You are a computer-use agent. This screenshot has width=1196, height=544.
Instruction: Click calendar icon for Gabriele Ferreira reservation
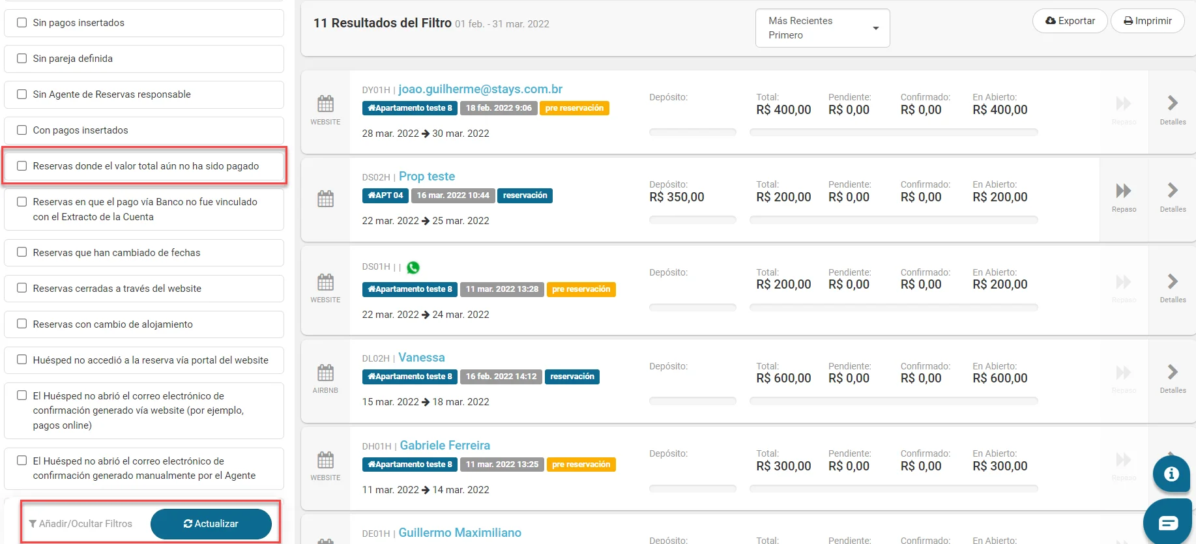point(325,459)
